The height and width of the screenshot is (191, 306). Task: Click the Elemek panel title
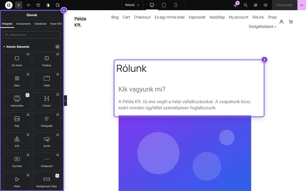(32, 15)
